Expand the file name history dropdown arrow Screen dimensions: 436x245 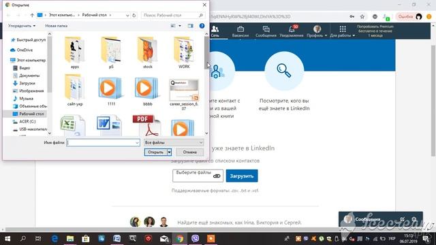click(137, 143)
